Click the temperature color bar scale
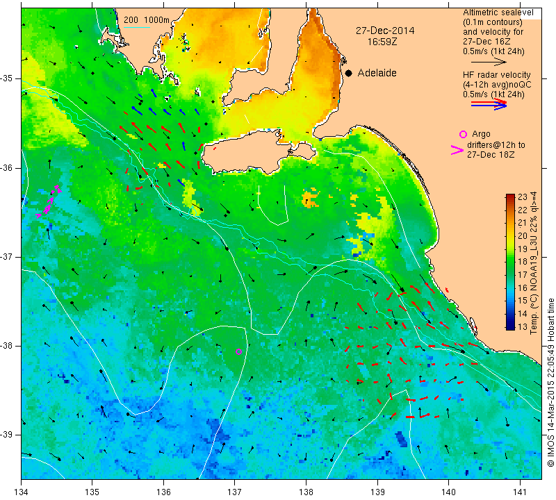The height and width of the screenshot is (500, 556). (510, 262)
